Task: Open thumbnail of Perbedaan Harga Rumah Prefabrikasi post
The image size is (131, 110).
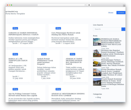Action: 97,42
